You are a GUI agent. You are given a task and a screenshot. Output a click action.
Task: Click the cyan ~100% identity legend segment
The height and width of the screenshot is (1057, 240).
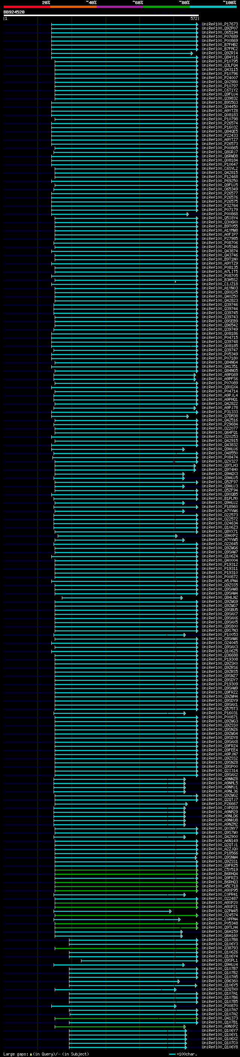click(213, 7)
